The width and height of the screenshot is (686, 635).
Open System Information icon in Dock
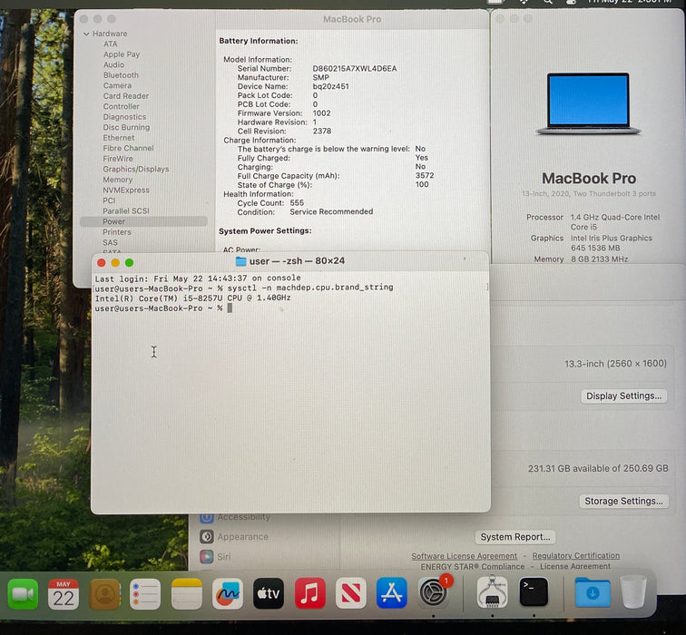coord(492,592)
